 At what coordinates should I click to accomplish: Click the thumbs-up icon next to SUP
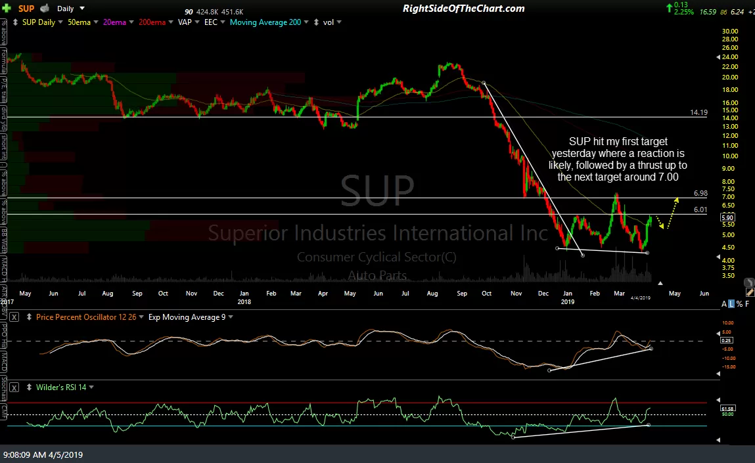pyautogui.click(x=45, y=8)
